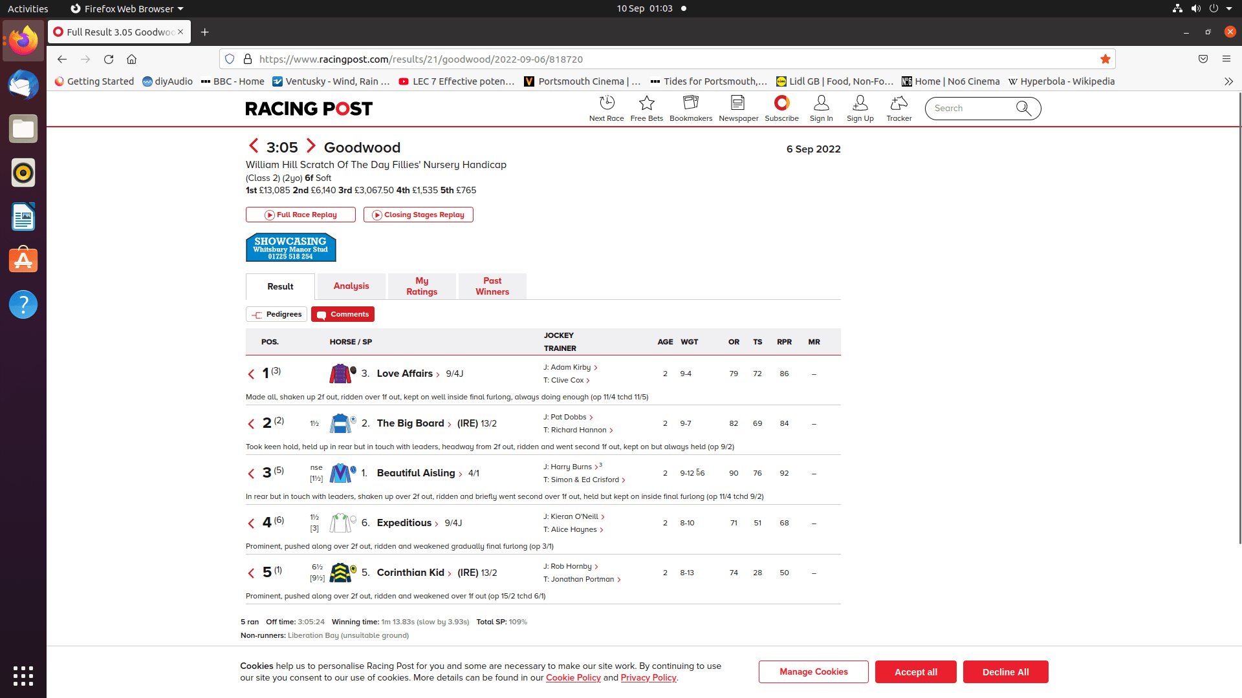Click the Firefox home button
This screenshot has width=1242, height=698.
tap(131, 59)
